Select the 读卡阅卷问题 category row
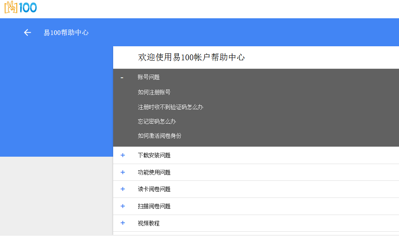 pos(154,189)
